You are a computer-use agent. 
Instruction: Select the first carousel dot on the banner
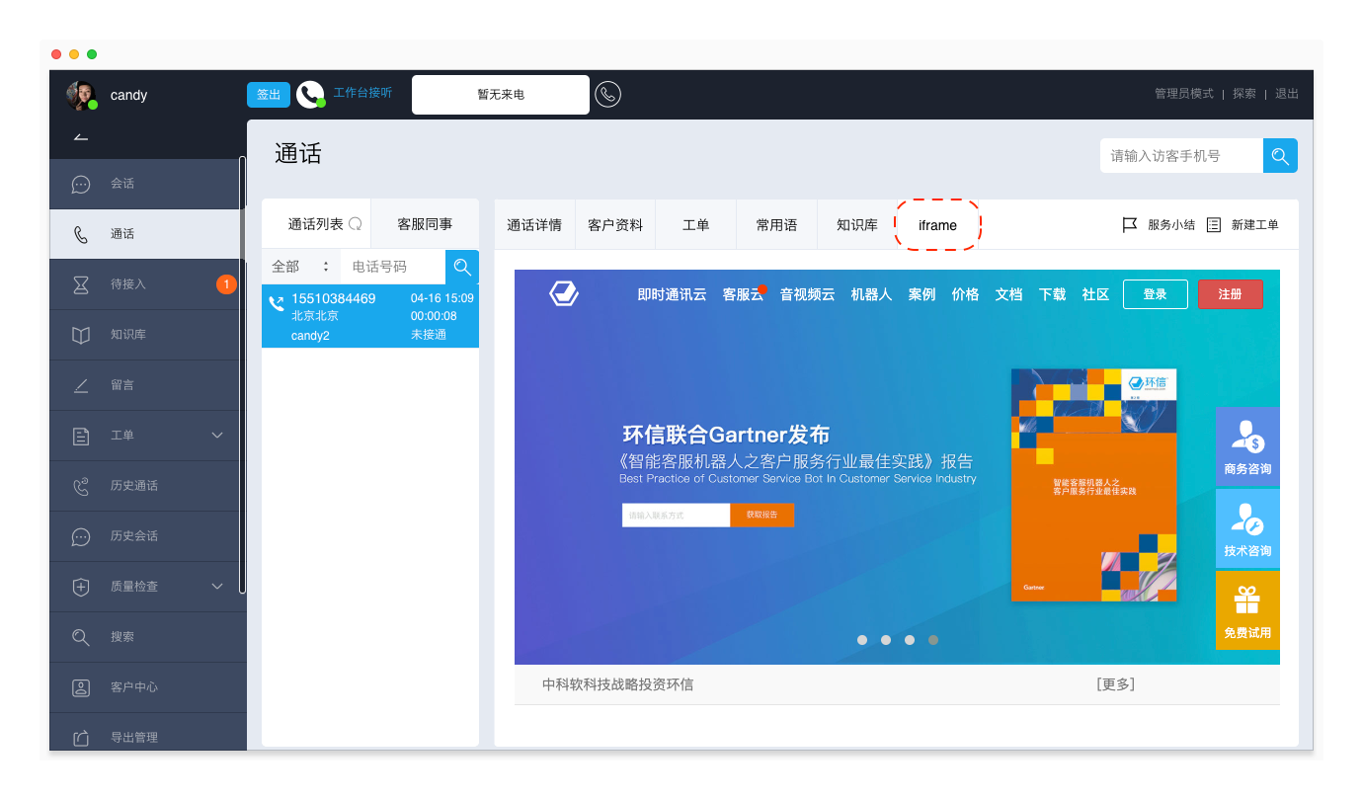(x=862, y=640)
